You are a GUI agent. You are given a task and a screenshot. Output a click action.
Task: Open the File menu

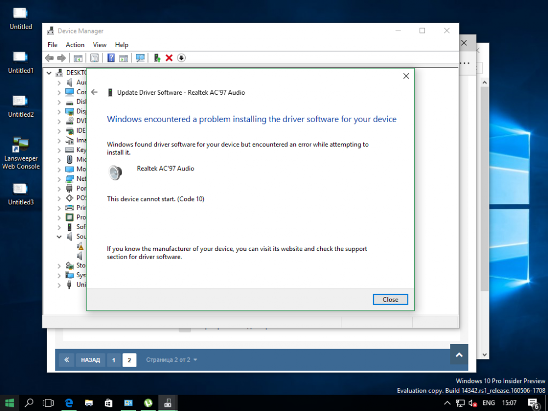point(53,45)
